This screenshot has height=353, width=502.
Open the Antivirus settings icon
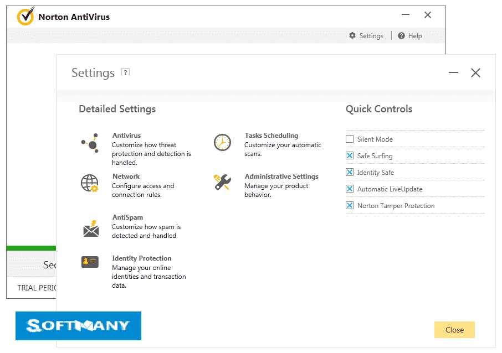(x=90, y=143)
